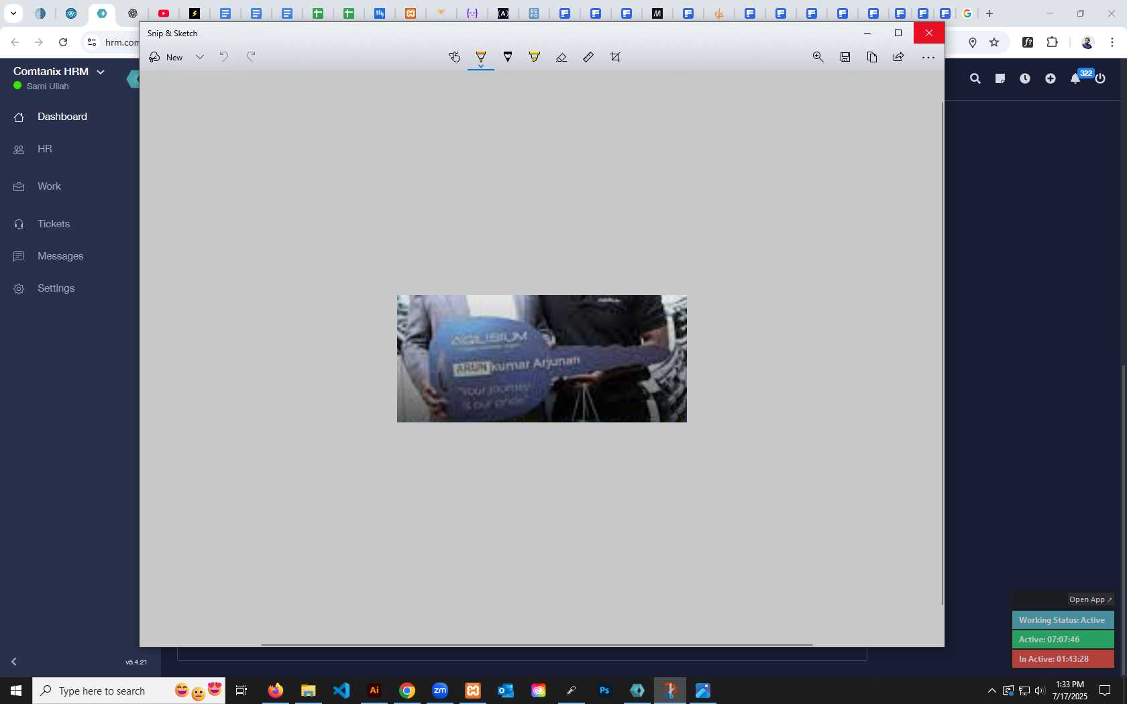Open the Windows notification center

[1105, 691]
